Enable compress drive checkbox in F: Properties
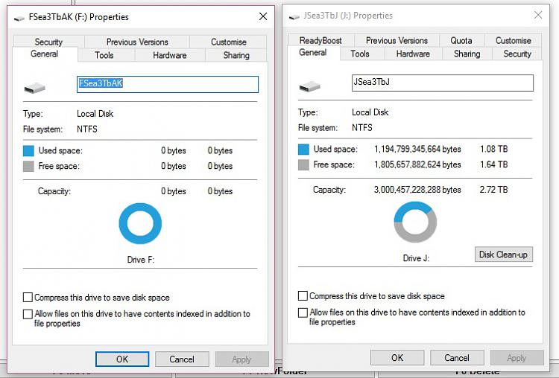559x378 pixels. [28, 297]
